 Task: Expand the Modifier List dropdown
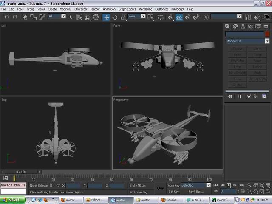click(x=267, y=41)
